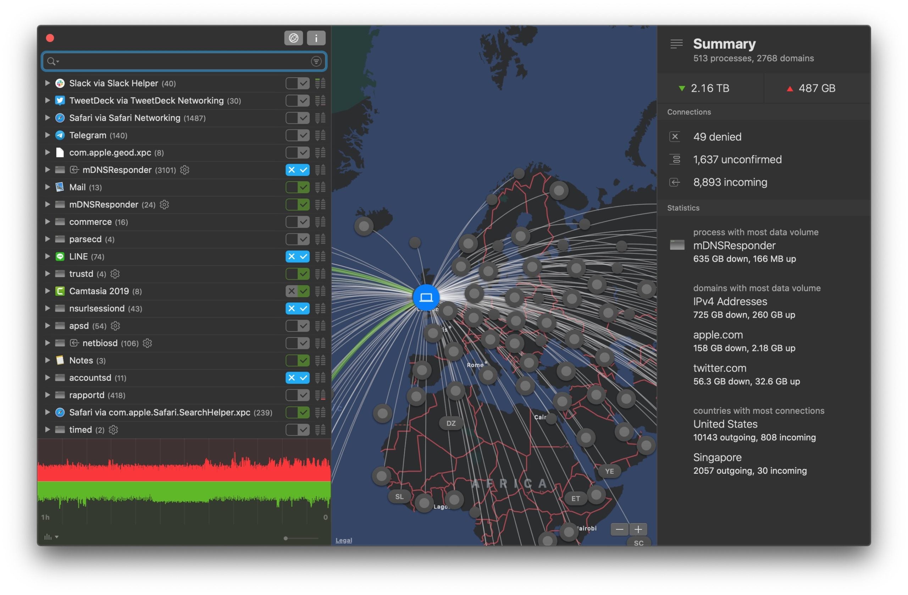This screenshot has height=595, width=908.
Task: Toggle the rule switch for Mail
Action: coord(297,187)
